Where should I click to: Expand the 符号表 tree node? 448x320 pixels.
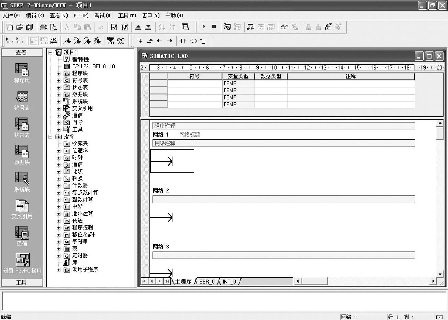(x=58, y=80)
